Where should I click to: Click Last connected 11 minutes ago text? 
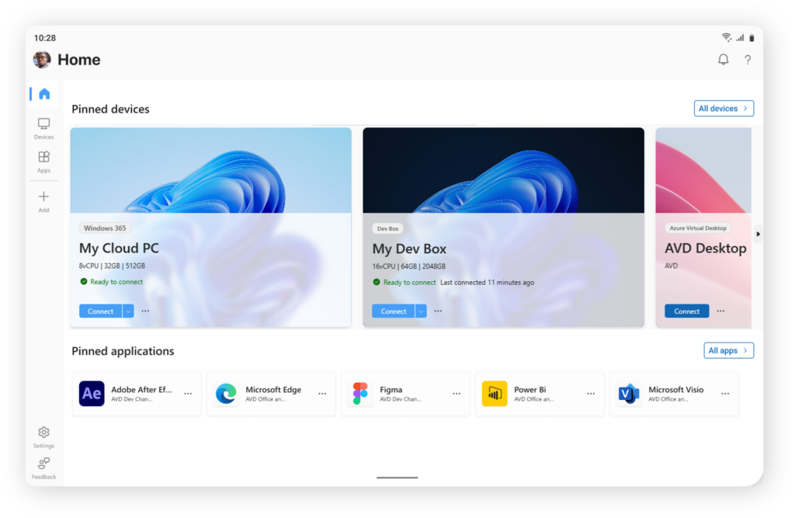tap(488, 283)
